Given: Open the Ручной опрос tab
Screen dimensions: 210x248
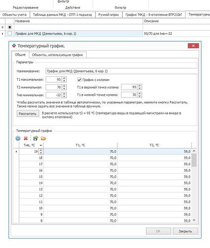Looking at the screenshot, I should click(x=108, y=15).
